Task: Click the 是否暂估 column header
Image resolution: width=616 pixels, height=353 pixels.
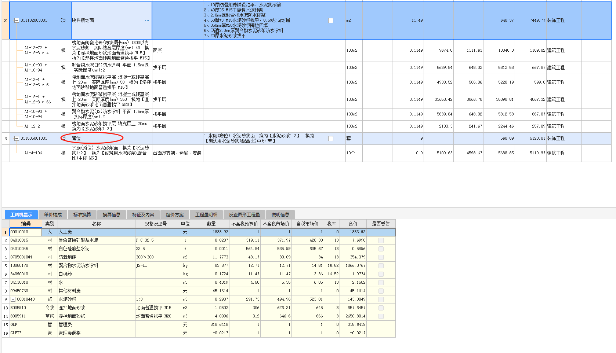Action: click(381, 224)
